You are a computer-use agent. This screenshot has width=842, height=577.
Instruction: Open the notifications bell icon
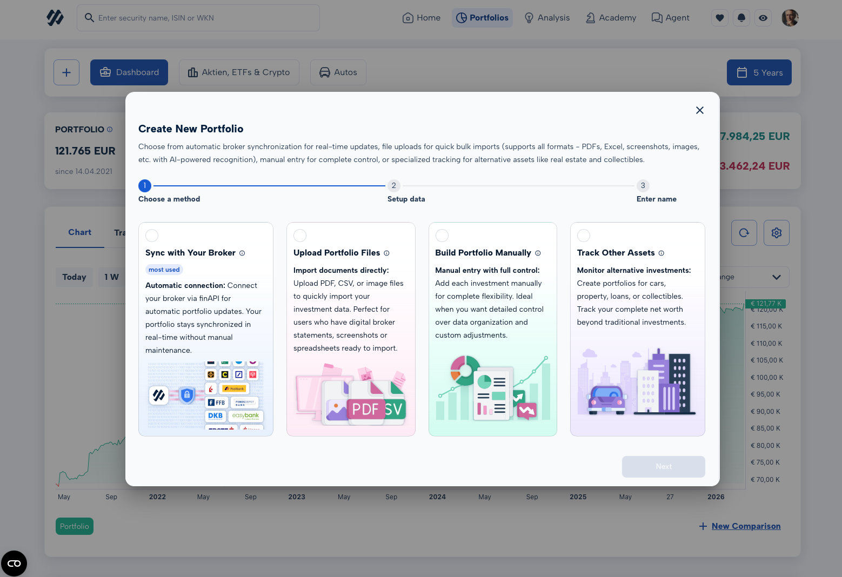pyautogui.click(x=741, y=18)
